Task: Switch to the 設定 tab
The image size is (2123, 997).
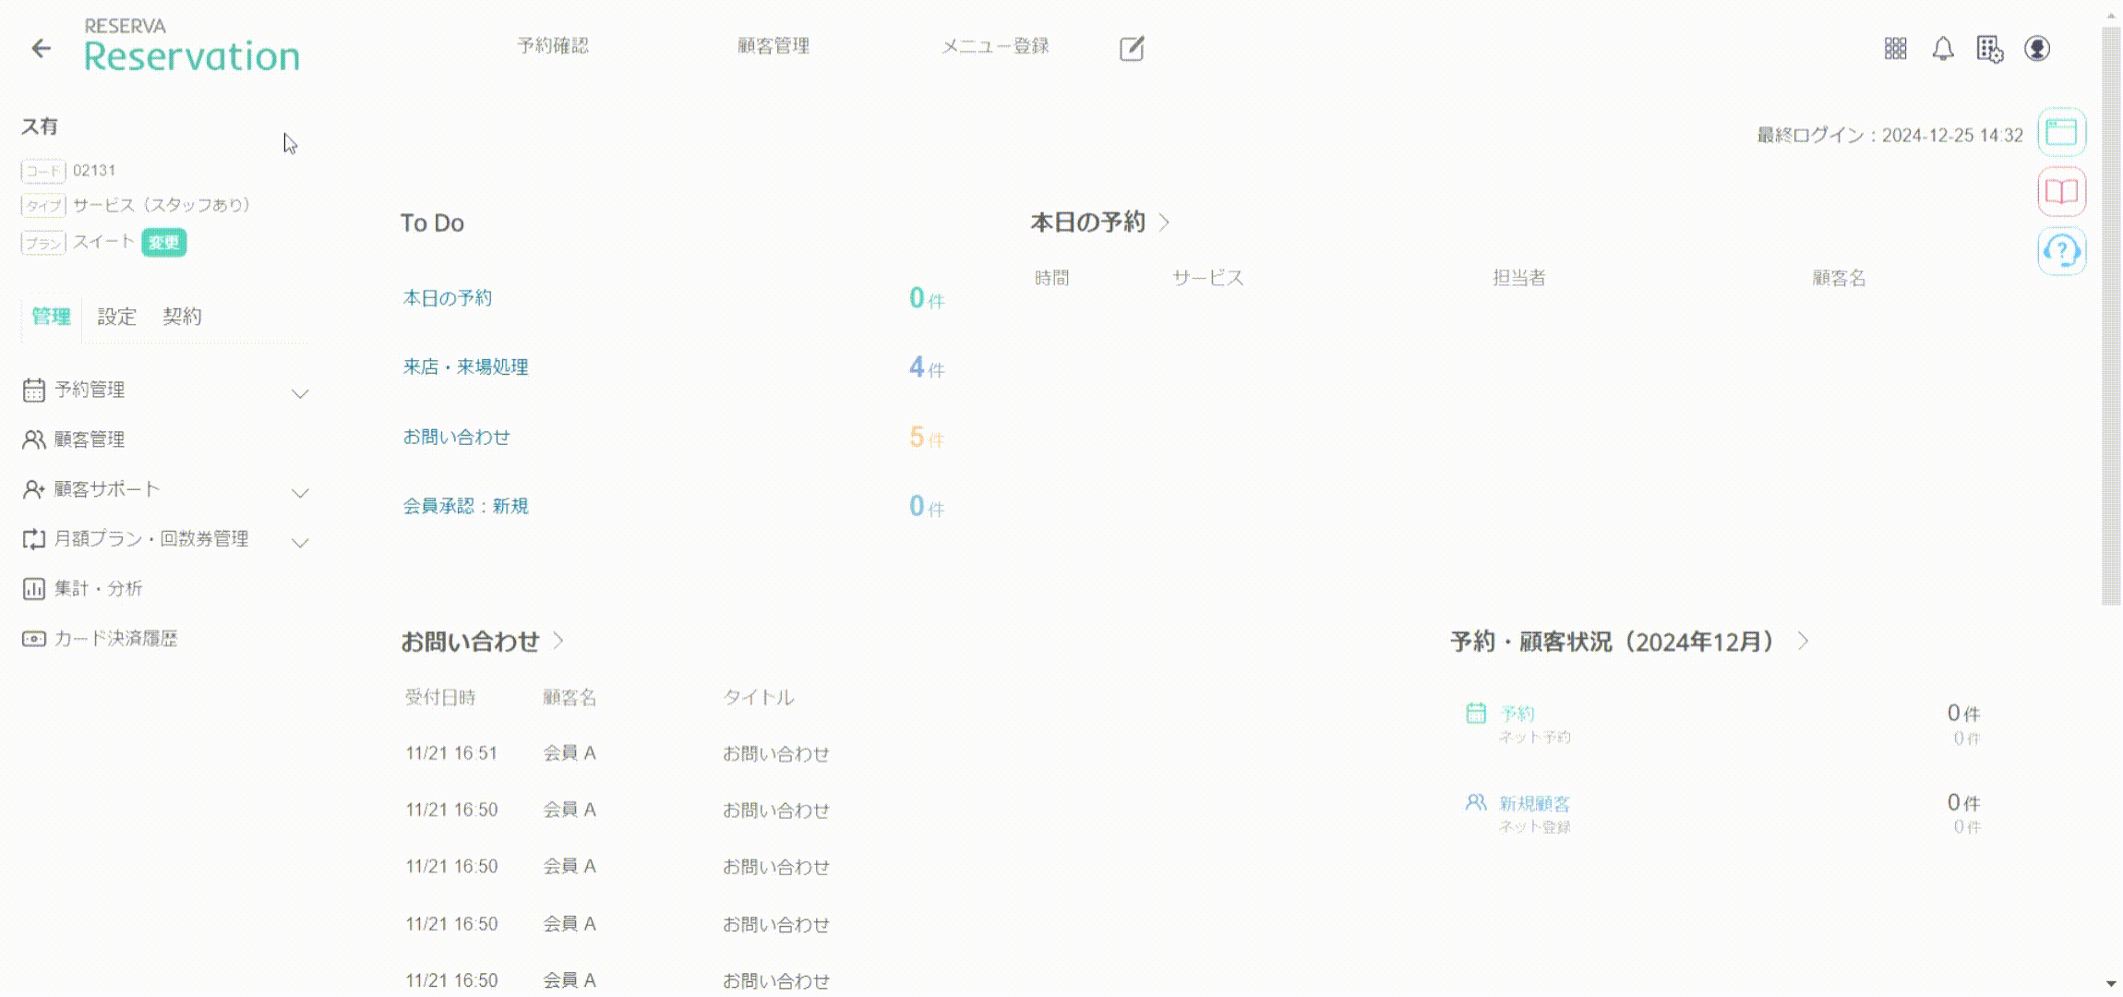Action: click(117, 317)
